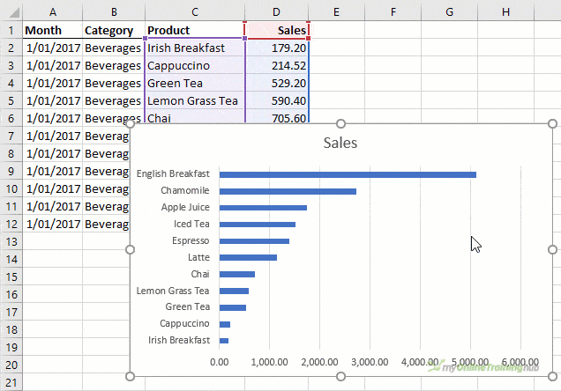The image size is (561, 391).
Task: Select the Green Tea cell in column C
Action: (195, 83)
